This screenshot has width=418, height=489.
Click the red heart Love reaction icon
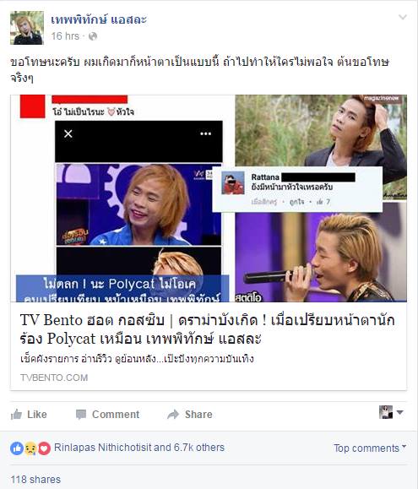point(44,448)
